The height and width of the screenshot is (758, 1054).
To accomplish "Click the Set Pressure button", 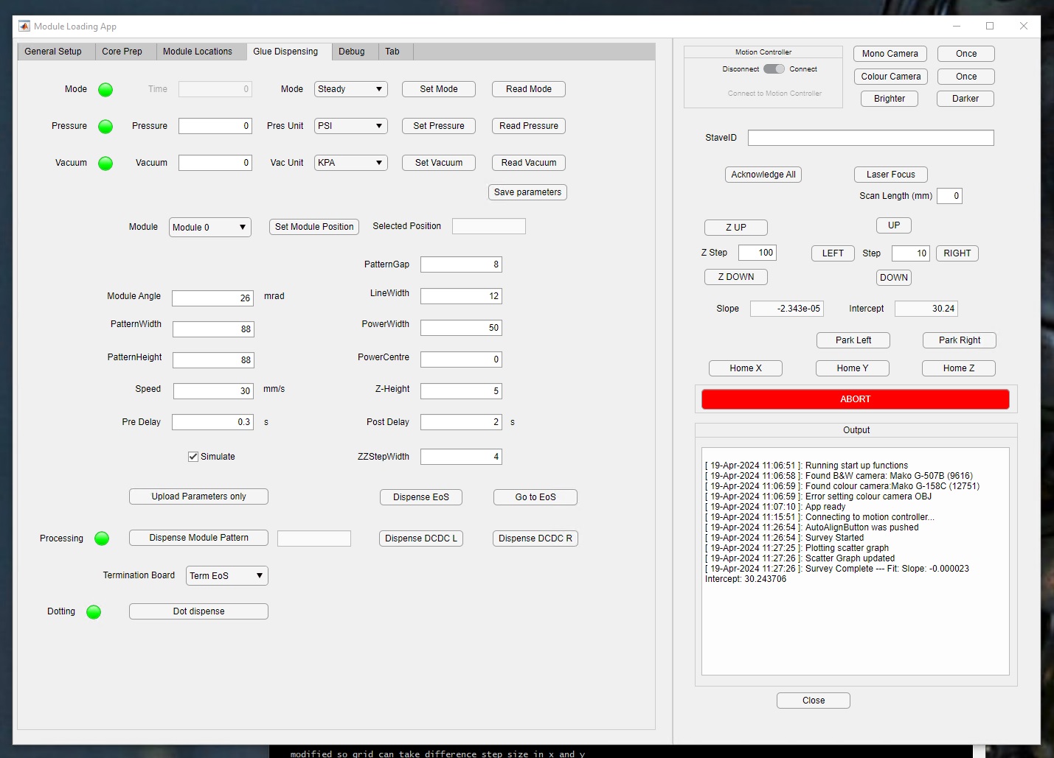I will pos(439,126).
